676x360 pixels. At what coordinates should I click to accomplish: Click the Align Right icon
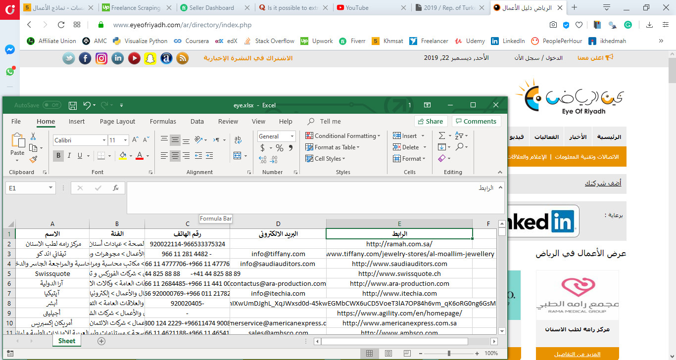click(x=186, y=156)
